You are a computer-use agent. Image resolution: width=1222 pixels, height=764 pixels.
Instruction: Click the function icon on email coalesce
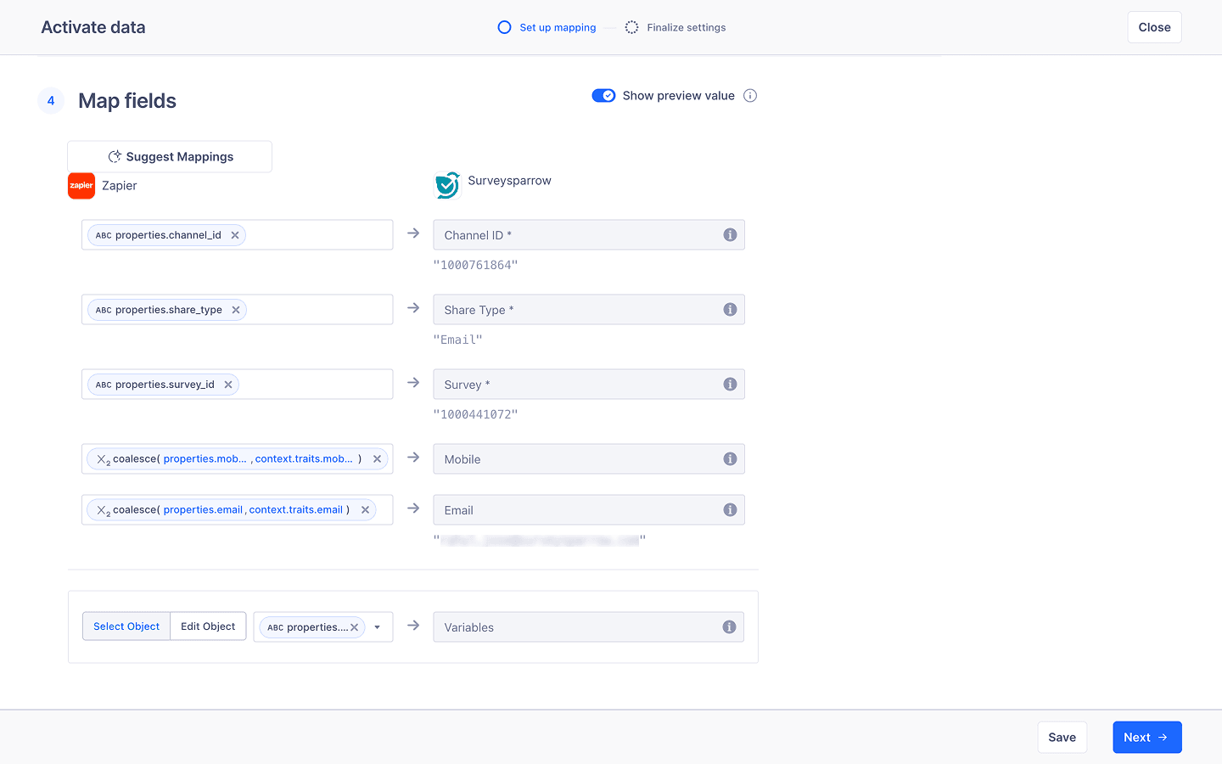point(104,511)
